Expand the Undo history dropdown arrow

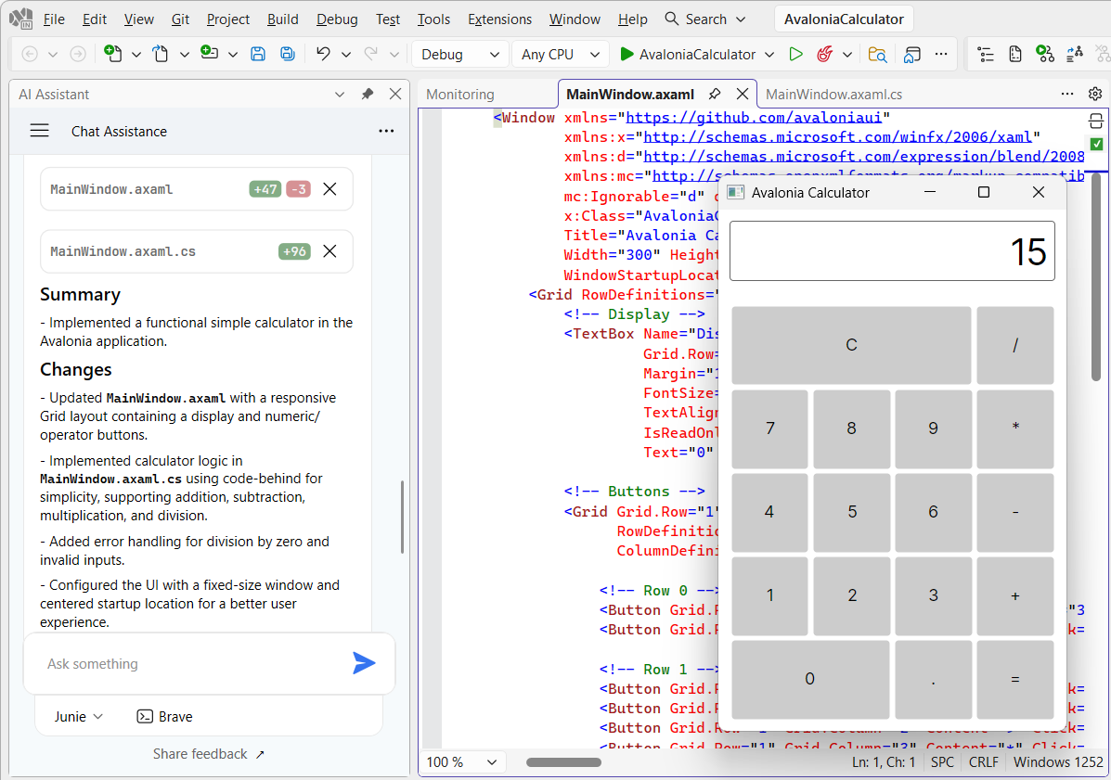point(346,55)
